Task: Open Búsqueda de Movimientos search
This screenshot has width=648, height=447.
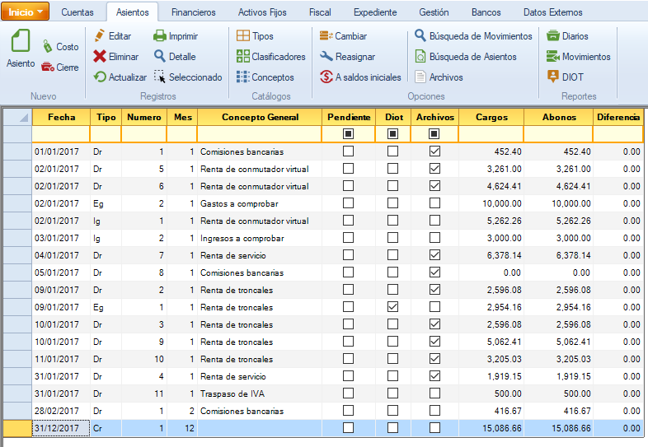Action: (x=420, y=36)
